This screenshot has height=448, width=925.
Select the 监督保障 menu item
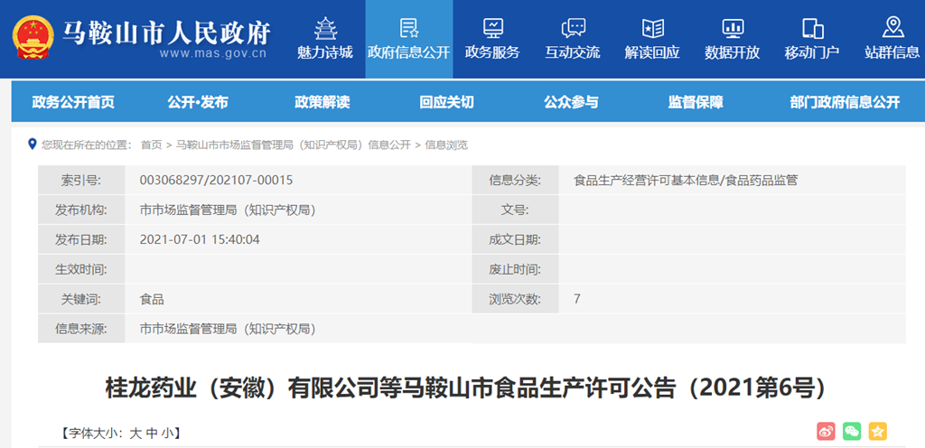696,102
